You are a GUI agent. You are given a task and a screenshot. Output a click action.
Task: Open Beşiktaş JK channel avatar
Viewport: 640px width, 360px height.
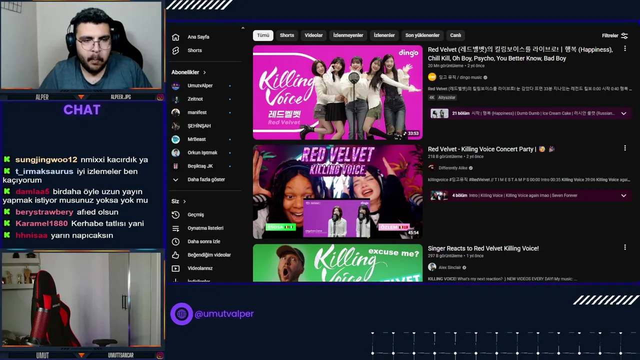(175, 166)
